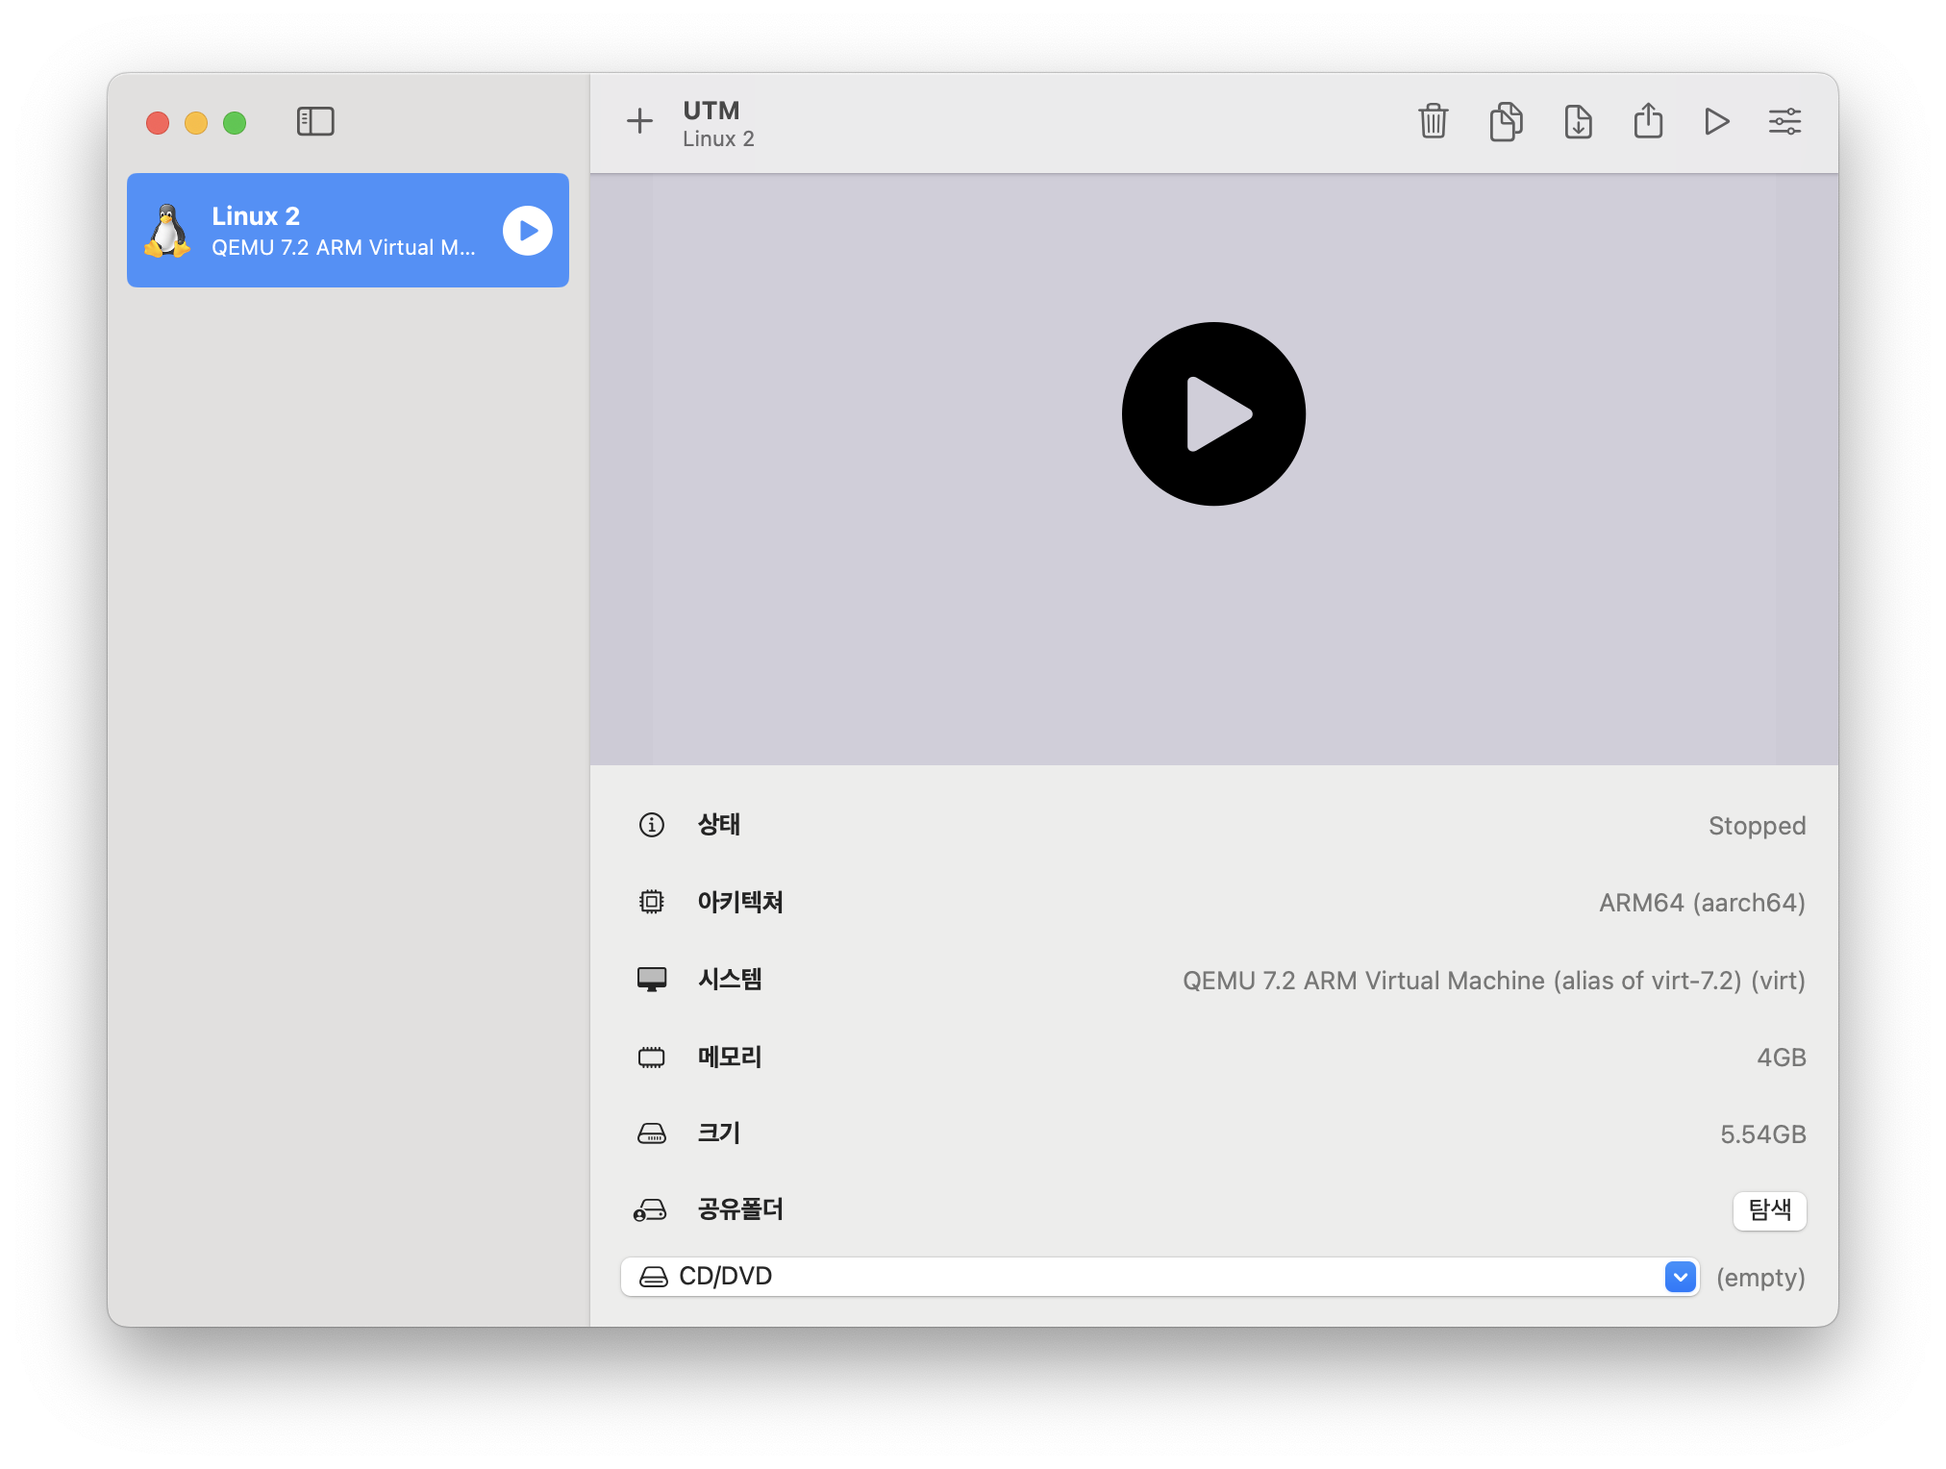Viewport: 1946px width, 1469px height.
Task: Click the yellow minimize window button
Action: (x=196, y=123)
